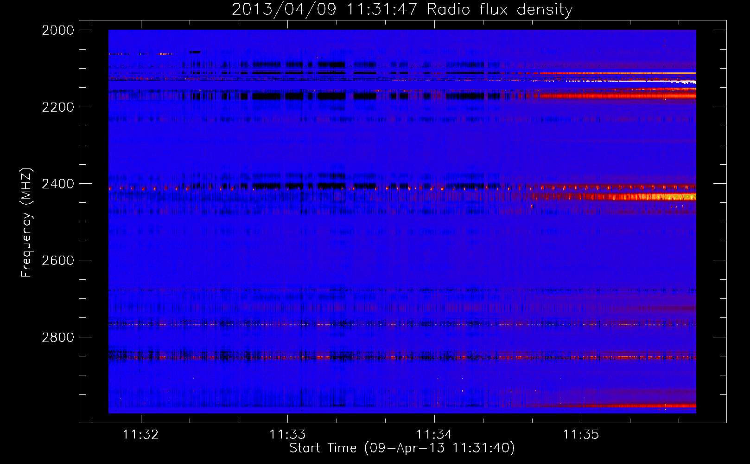Image resolution: width=750 pixels, height=464 pixels.
Task: Click the 2600 frequency tick label
Action: pos(58,260)
